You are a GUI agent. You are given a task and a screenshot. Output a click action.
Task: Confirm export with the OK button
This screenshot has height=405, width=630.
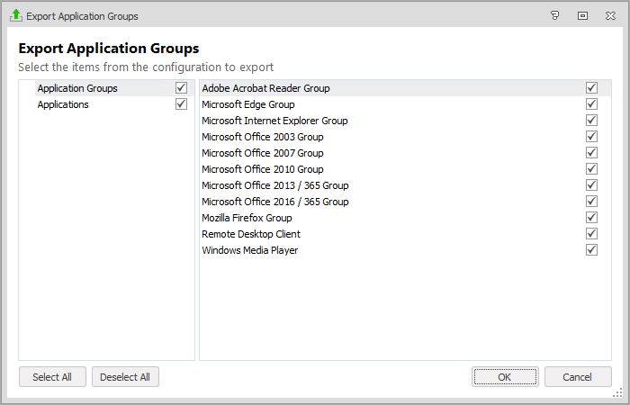coord(505,377)
